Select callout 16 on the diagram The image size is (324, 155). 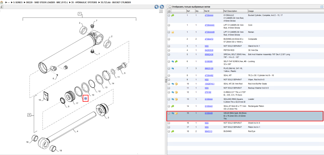point(40,100)
